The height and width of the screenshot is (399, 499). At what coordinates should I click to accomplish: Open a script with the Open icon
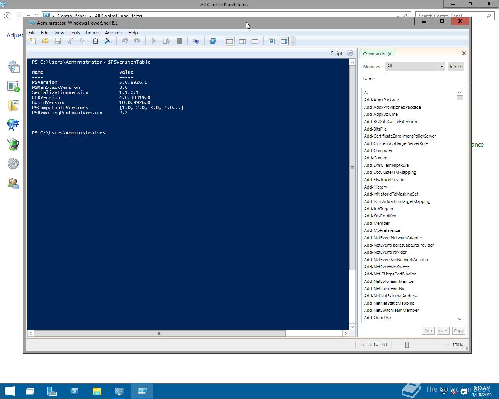click(x=46, y=41)
